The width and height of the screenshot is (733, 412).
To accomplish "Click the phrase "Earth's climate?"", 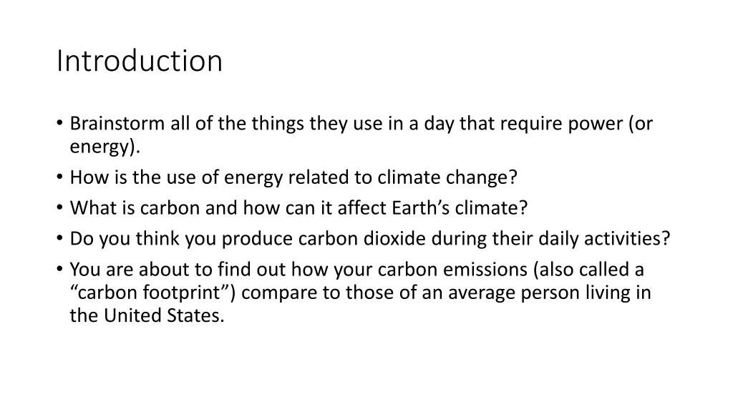I will coord(462,207).
